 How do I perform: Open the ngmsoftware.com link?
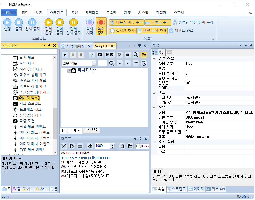pos(86,158)
